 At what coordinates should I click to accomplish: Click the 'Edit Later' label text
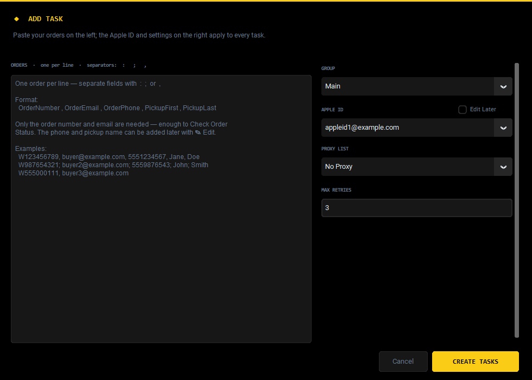pyautogui.click(x=483, y=109)
